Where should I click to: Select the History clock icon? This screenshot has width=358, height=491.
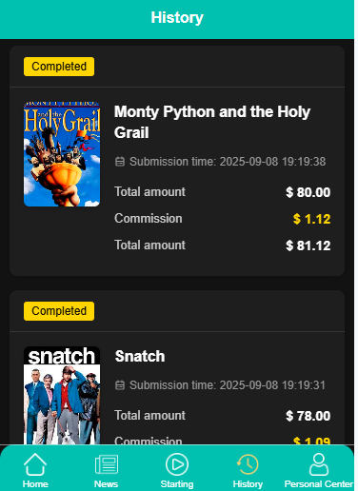(x=248, y=464)
